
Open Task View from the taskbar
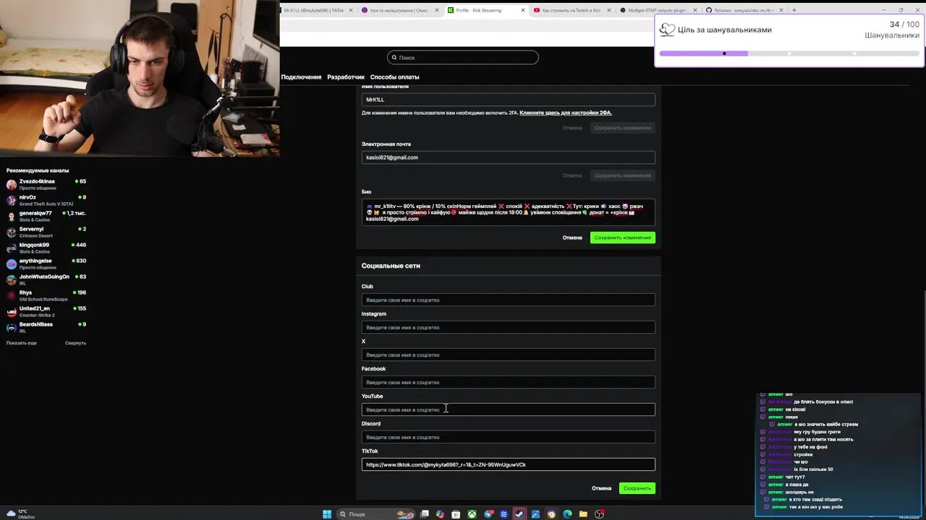tap(425, 514)
